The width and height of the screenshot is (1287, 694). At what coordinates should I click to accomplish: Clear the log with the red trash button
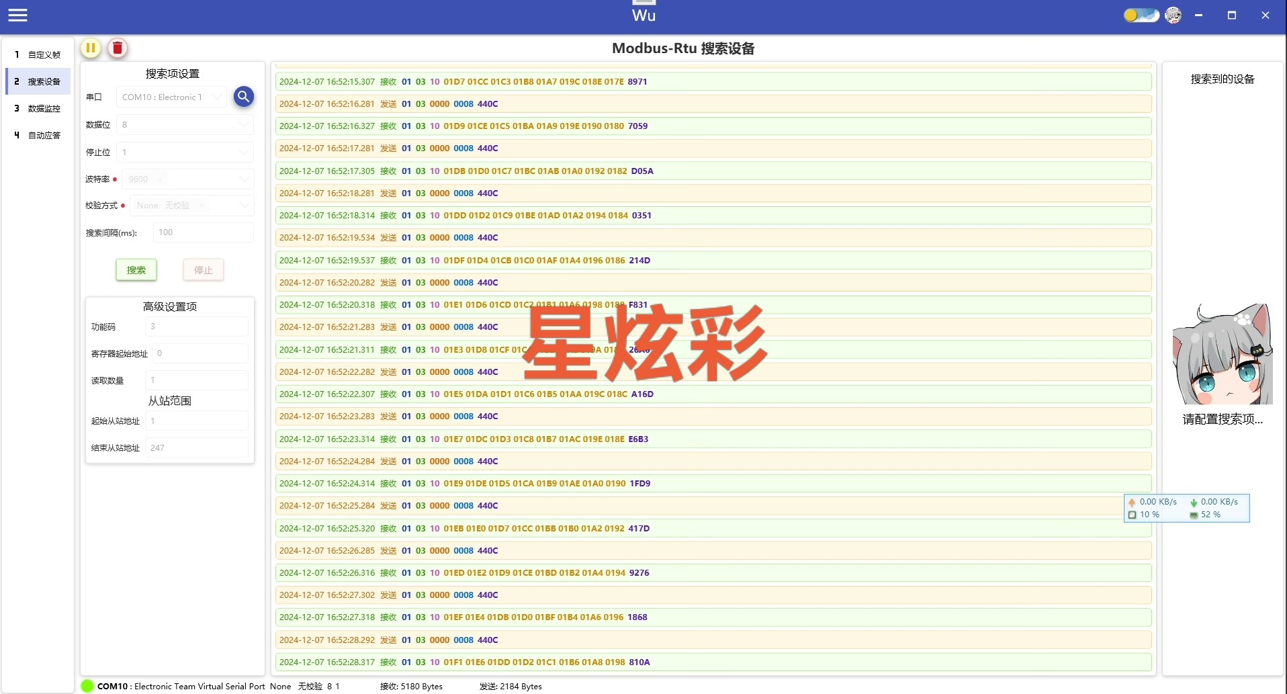118,48
